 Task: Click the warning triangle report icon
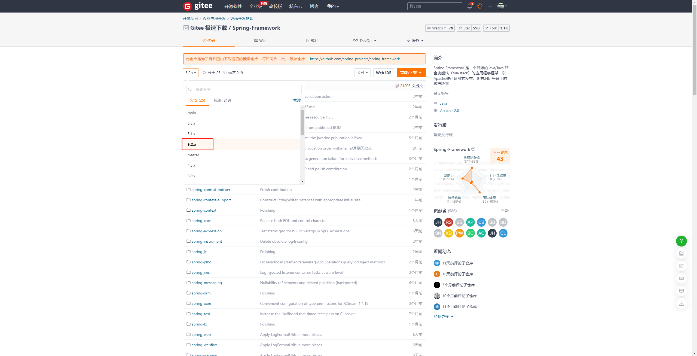pos(681,303)
